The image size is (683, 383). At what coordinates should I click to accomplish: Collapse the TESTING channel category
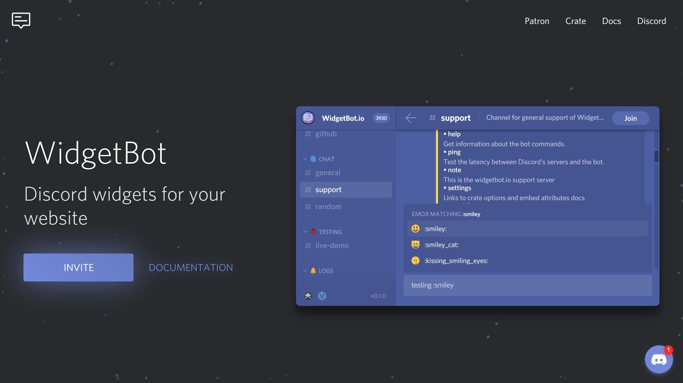(330, 232)
